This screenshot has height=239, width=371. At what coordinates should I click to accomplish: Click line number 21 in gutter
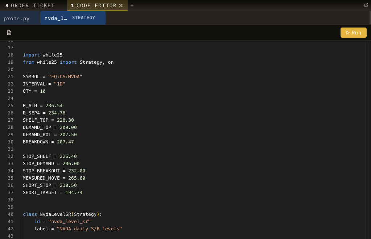[x=11, y=76]
